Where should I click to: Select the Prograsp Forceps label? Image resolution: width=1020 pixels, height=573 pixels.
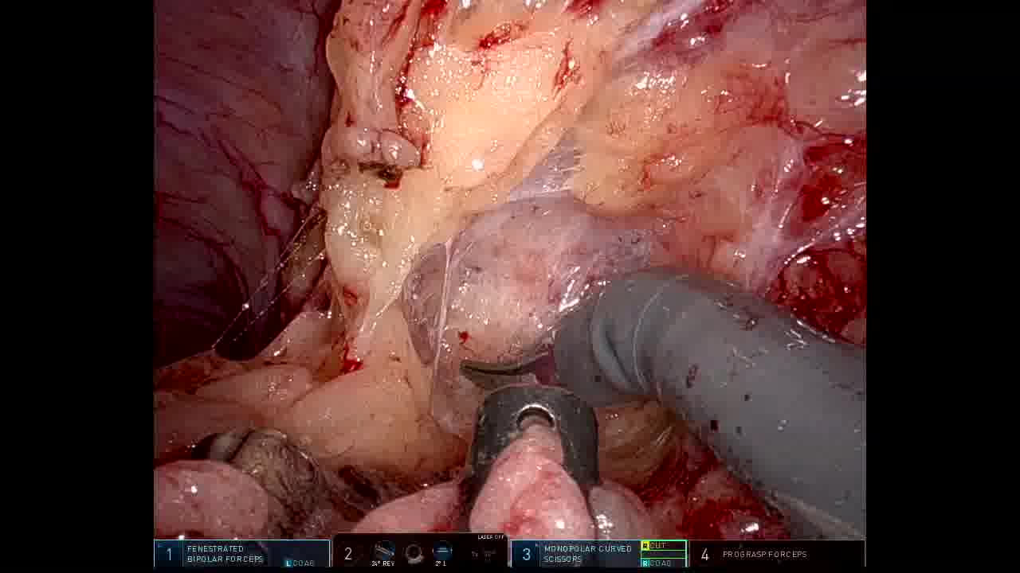pos(764,554)
